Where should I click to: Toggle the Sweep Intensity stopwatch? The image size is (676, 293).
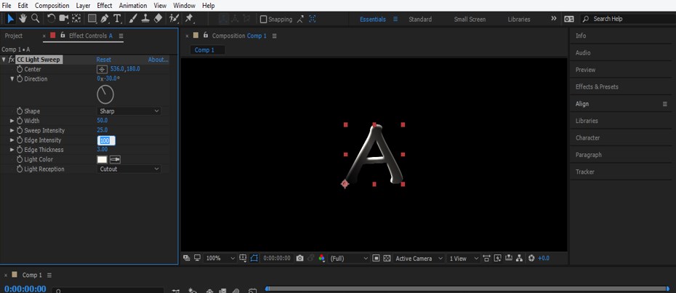click(20, 130)
